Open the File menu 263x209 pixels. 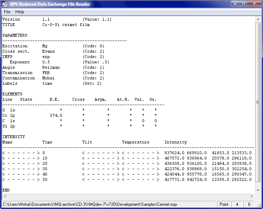[x=7, y=12]
